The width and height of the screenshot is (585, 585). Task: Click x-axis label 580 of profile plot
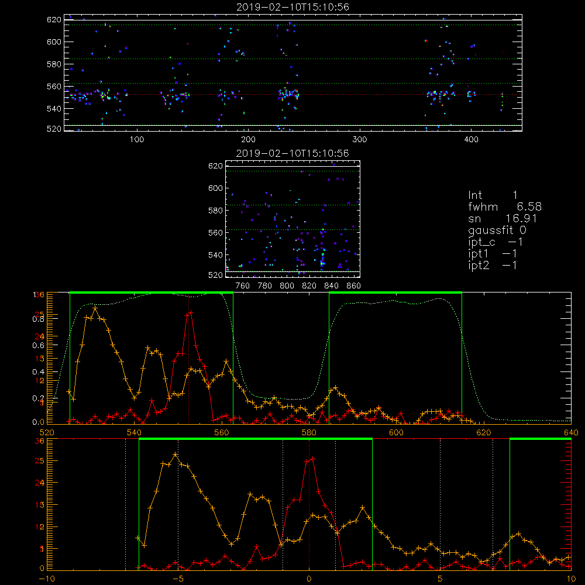[309, 432]
